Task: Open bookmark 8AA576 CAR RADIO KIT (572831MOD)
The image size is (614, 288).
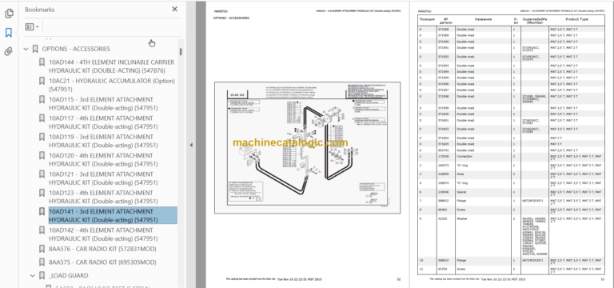Action: 102,250
